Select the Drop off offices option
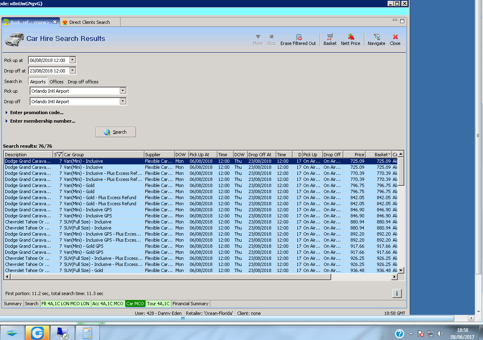 (x=83, y=82)
